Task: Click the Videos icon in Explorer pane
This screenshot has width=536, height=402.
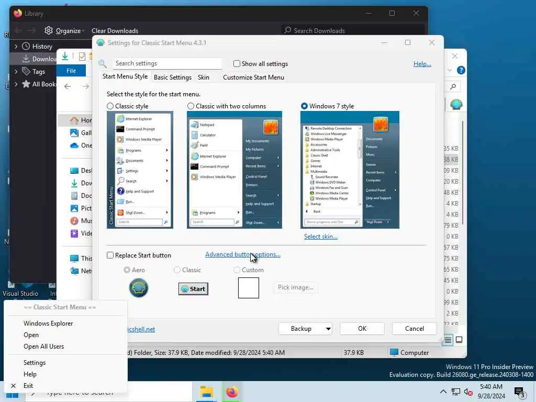Action: [74, 233]
